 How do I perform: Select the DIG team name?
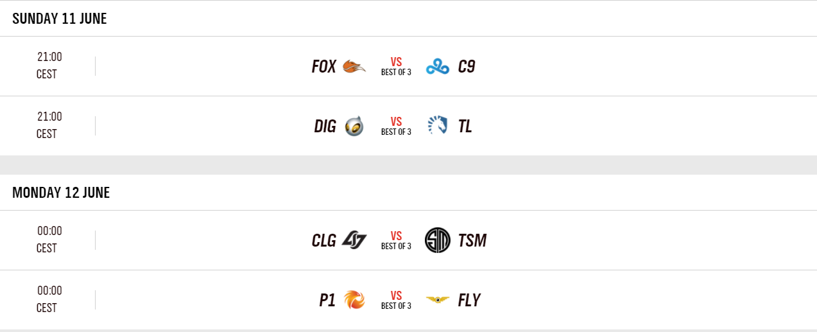pos(325,127)
